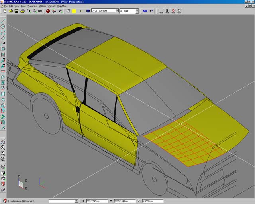Expand the status bar command dropdown
The image size is (255, 204).
click(x=76, y=201)
